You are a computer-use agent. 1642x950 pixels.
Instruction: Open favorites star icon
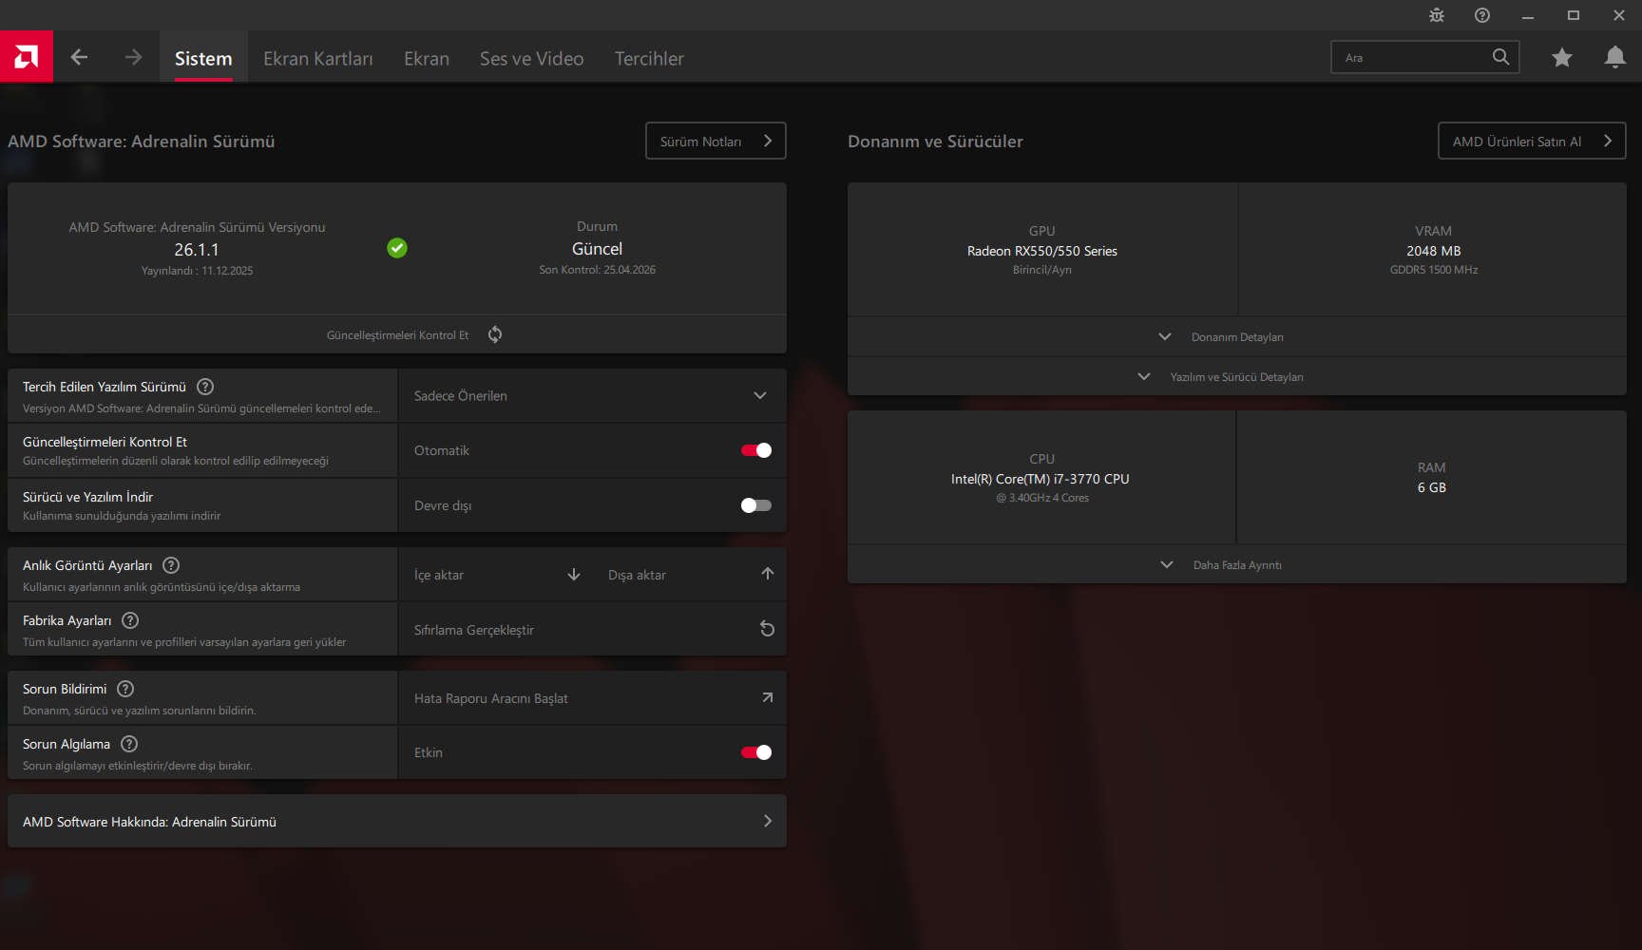click(1562, 58)
